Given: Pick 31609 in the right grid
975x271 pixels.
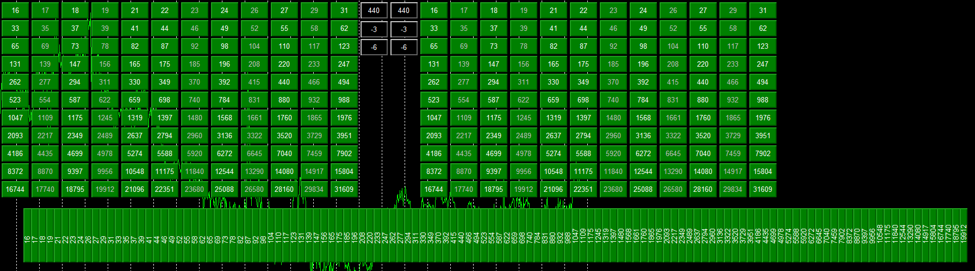Looking at the screenshot, I should pyautogui.click(x=763, y=189).
